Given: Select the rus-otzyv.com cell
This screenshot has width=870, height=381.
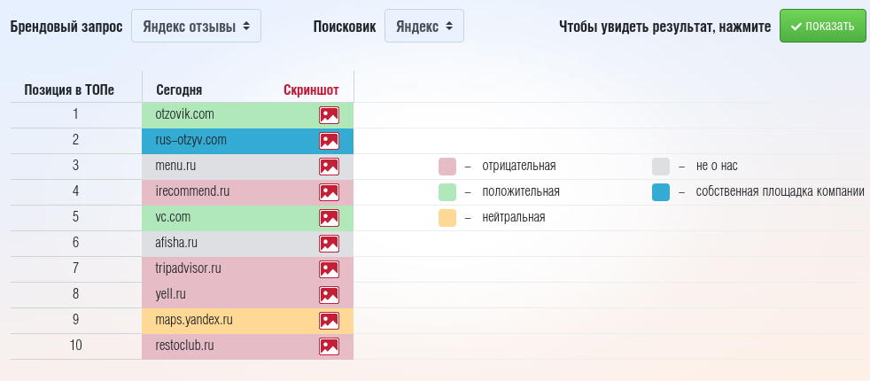Looking at the screenshot, I should (x=247, y=141).
